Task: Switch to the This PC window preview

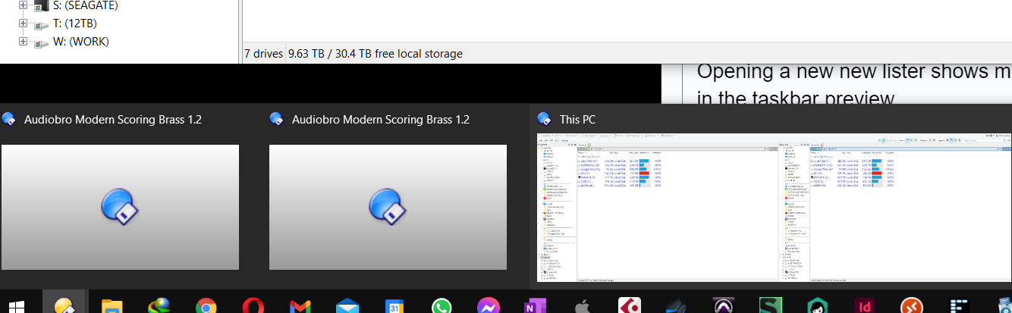Action: click(774, 208)
